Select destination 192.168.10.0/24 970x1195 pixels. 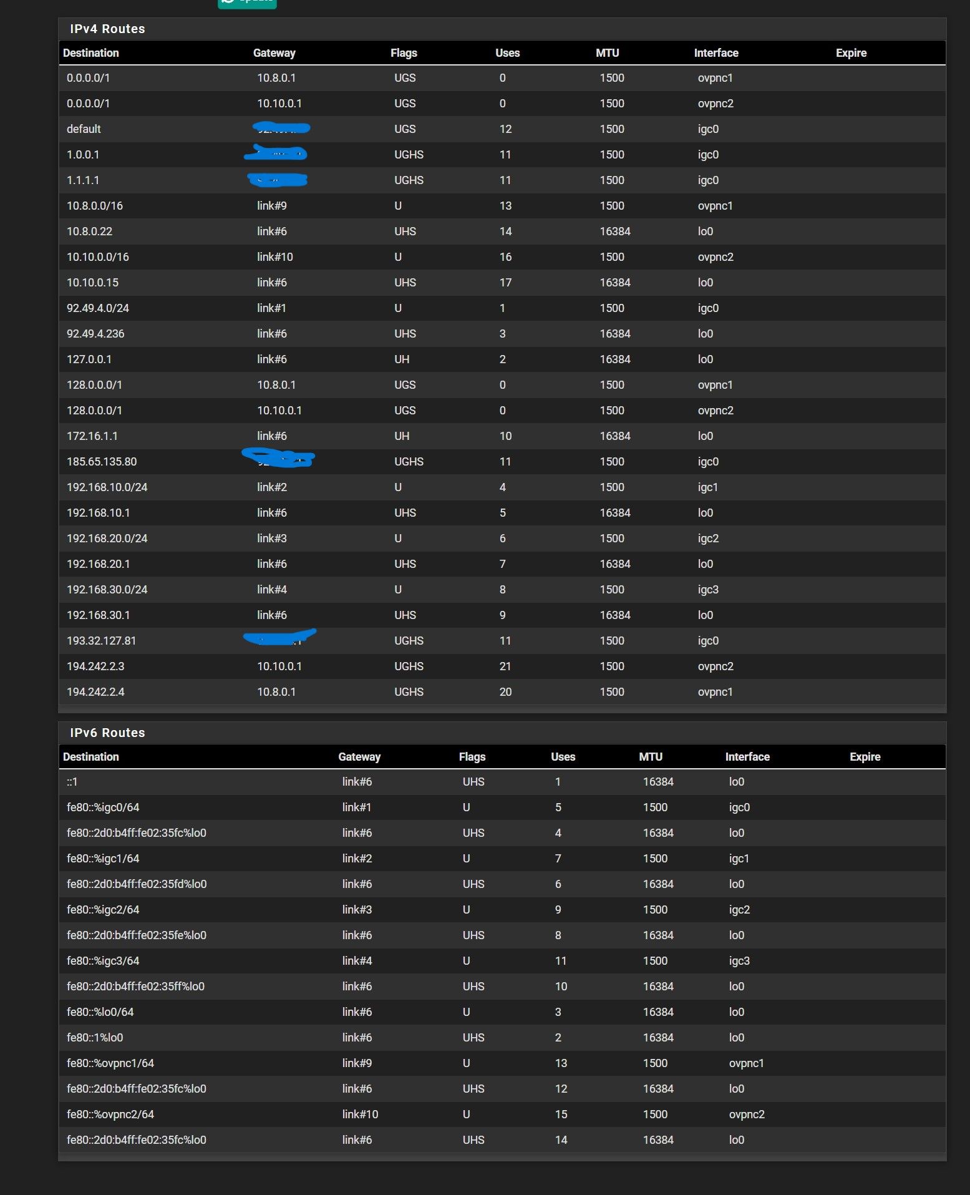pos(107,487)
